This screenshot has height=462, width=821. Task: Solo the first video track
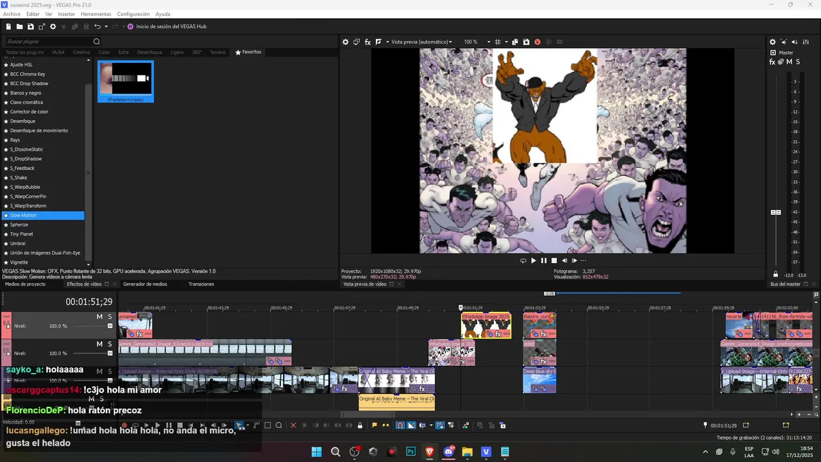coord(110,317)
